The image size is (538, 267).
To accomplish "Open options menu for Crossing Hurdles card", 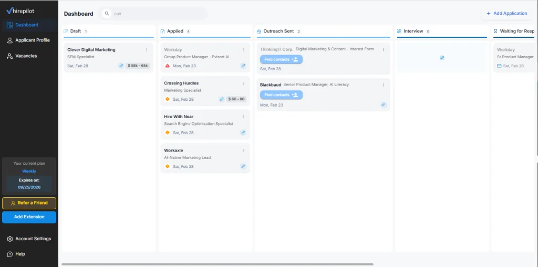I will click(x=243, y=83).
